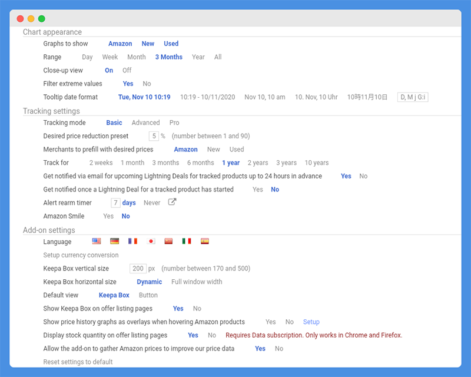Click the Desired price reduction percent field
The height and width of the screenshot is (377, 471).
click(x=154, y=136)
